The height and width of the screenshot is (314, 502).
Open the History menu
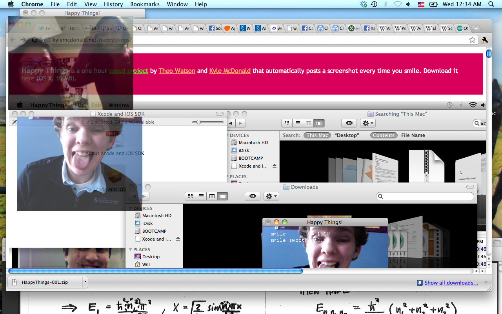(113, 4)
